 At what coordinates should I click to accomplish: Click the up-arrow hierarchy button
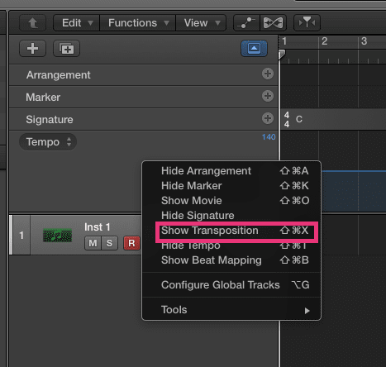coord(32,23)
